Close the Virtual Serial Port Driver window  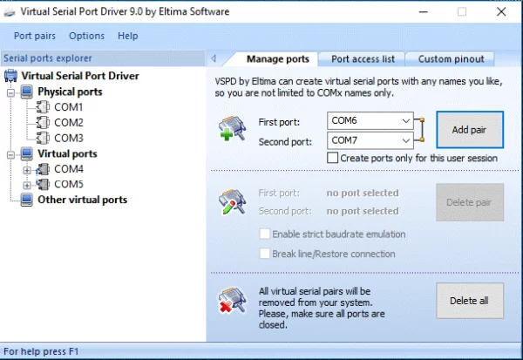coord(501,12)
